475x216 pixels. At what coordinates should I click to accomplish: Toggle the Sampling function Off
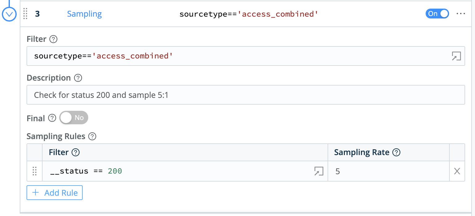point(437,14)
